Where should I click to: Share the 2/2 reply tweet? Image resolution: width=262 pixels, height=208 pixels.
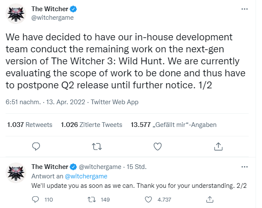click(x=210, y=199)
